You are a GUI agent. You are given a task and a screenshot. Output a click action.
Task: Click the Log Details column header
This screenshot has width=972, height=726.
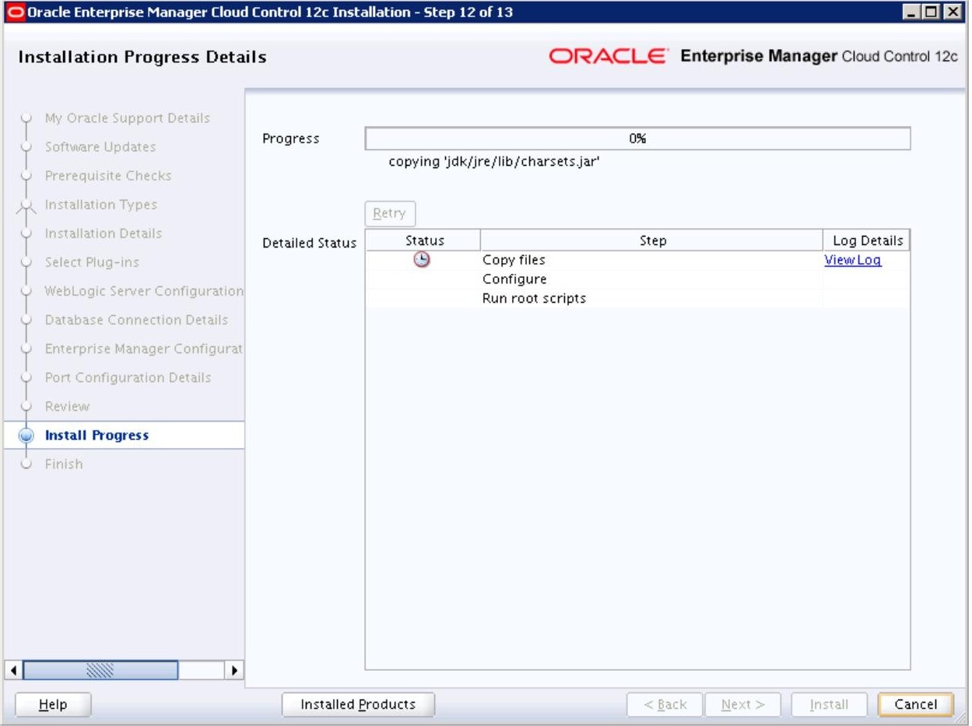pyautogui.click(x=867, y=240)
